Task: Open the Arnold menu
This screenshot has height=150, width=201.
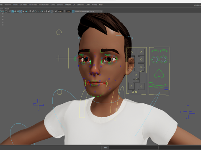Action: pos(95,5)
